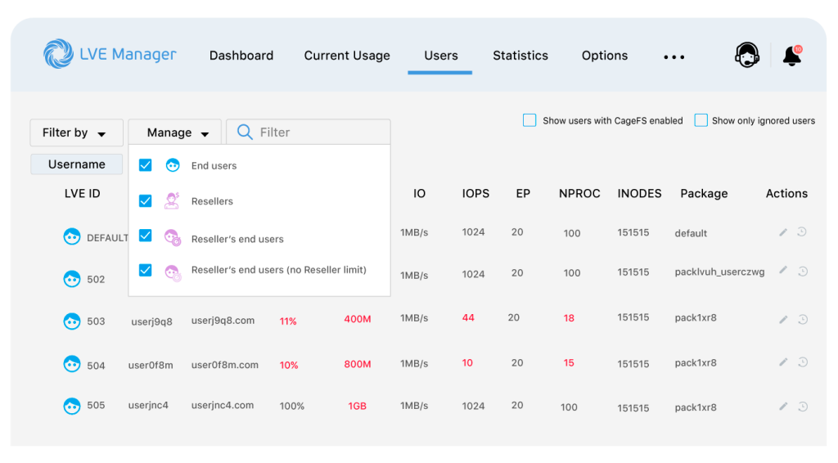The width and height of the screenshot is (838, 463).
Task: Click the Reseller's end users icon
Action: (173, 238)
